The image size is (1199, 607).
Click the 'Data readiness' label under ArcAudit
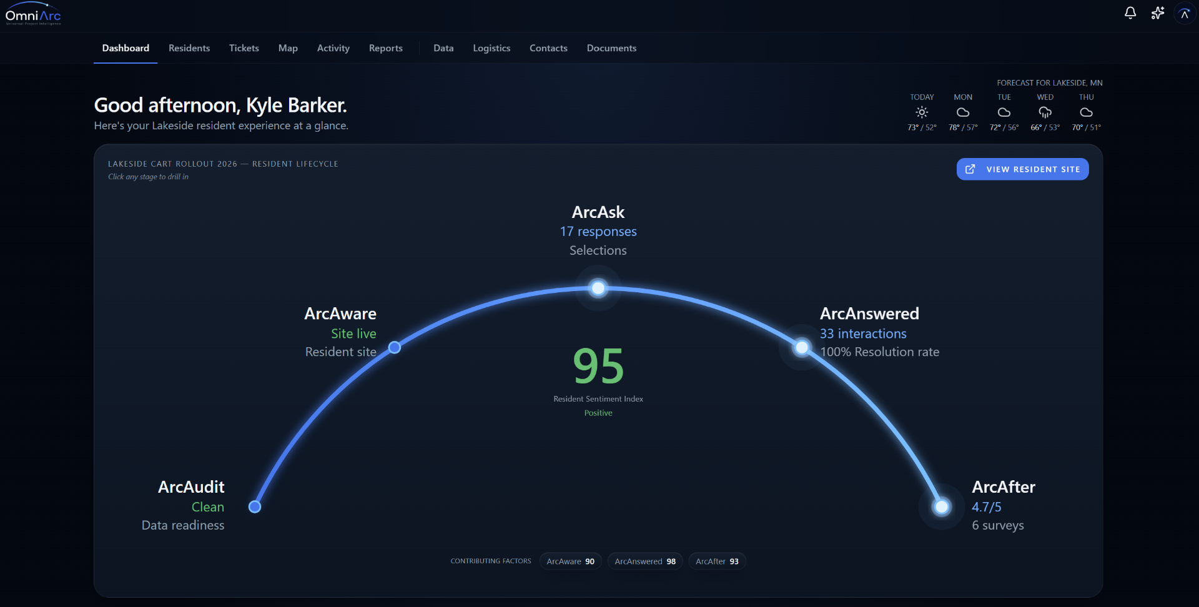[183, 526]
